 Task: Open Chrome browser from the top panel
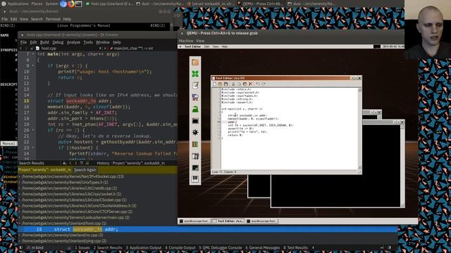coord(63,4)
